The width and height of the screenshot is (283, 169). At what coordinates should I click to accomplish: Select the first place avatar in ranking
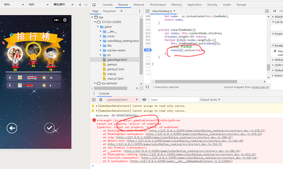coord(34,50)
